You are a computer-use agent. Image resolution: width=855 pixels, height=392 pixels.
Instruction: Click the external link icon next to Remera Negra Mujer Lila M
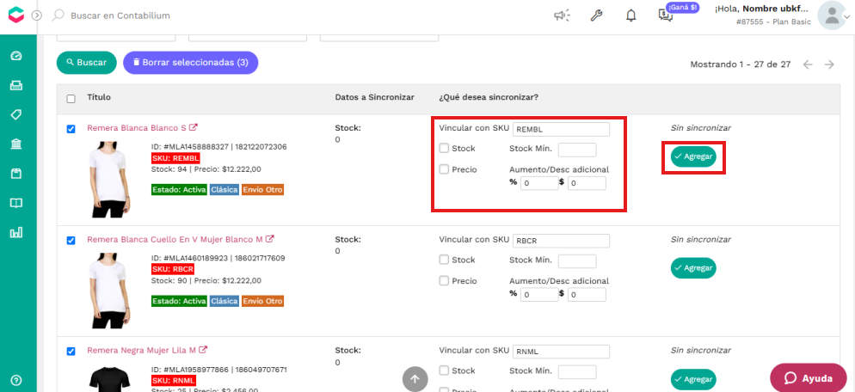(x=203, y=350)
